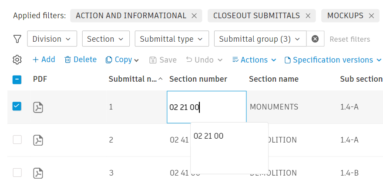This screenshot has width=383, height=186.
Task: Open PDF icon for submittal 3
Action: 38,173
